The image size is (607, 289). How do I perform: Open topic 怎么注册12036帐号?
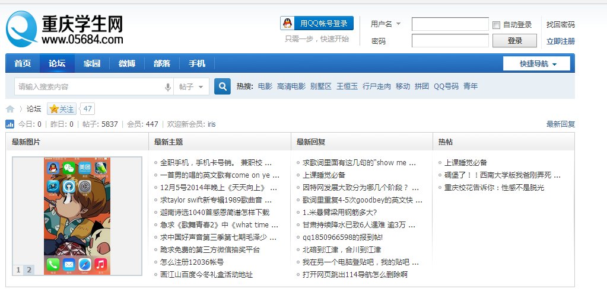[192, 262]
